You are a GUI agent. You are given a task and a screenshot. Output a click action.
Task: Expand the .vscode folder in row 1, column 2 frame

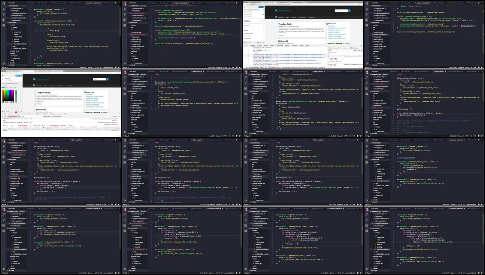133,25
